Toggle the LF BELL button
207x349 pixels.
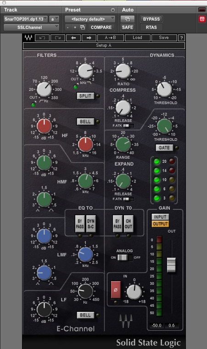point(85,315)
